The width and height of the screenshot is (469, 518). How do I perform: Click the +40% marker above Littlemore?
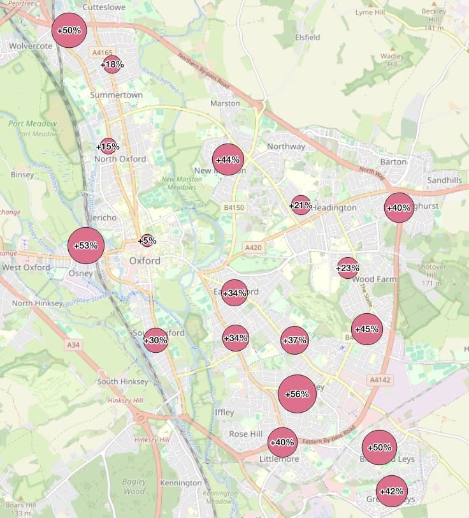(282, 442)
